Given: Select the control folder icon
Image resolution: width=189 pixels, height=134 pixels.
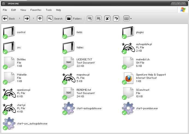Looking at the screenshot, I should point(9,32).
